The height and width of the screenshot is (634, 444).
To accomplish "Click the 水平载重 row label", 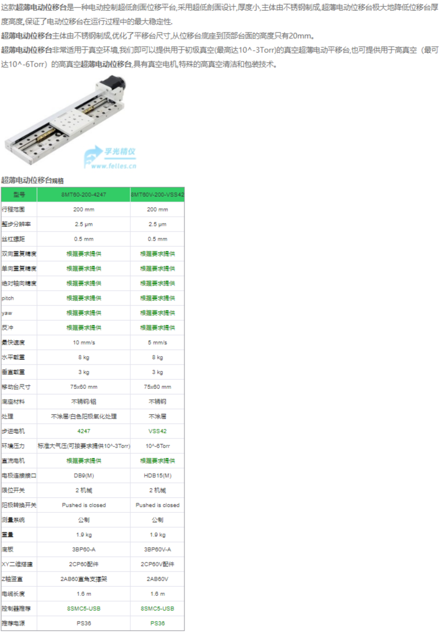I will click(13, 358).
